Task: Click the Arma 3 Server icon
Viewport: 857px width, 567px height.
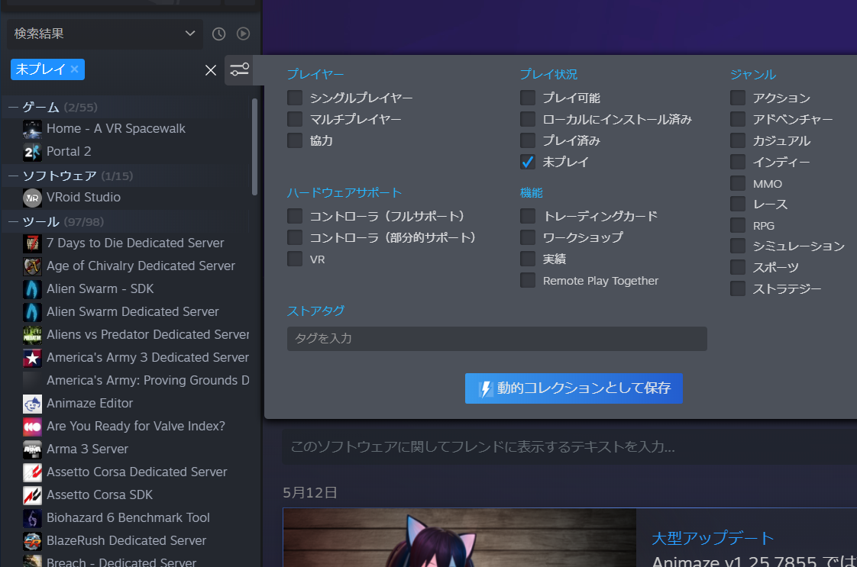Action: 32,449
